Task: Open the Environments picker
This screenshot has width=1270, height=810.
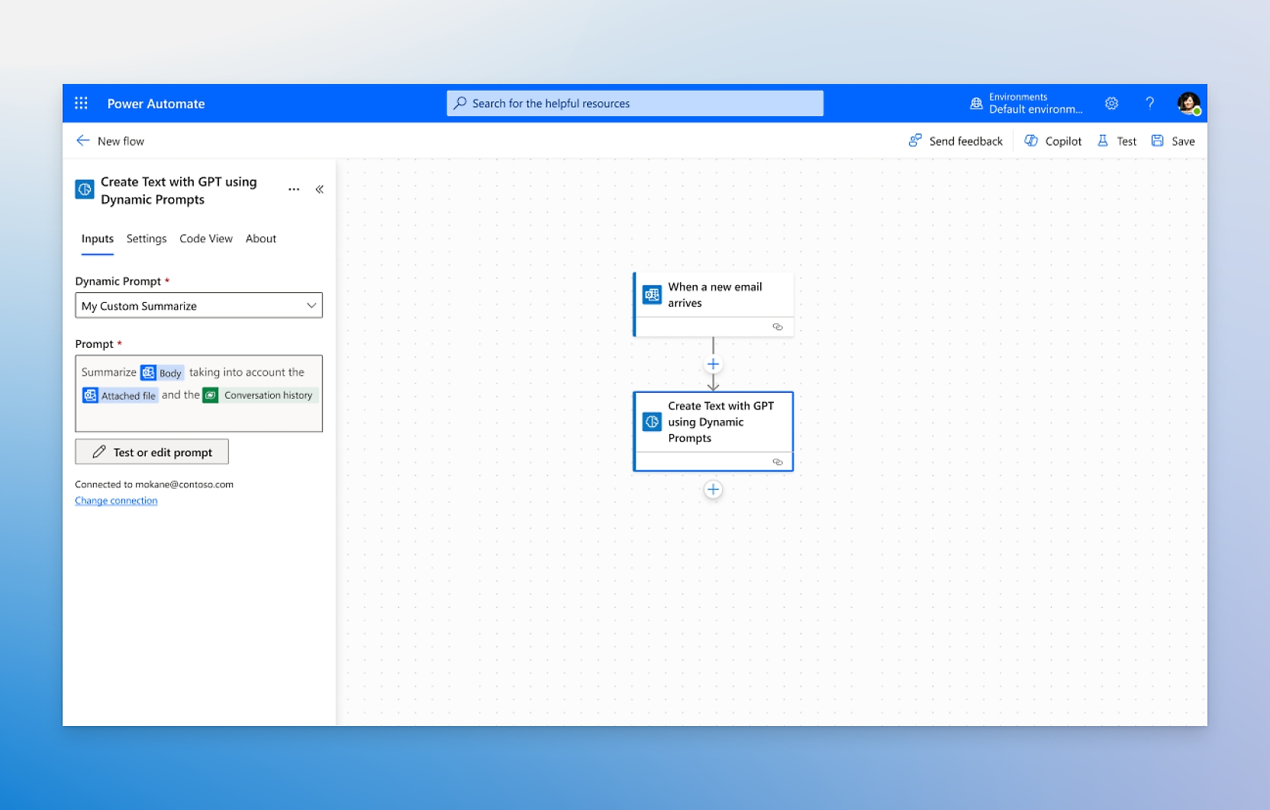Action: (1027, 103)
